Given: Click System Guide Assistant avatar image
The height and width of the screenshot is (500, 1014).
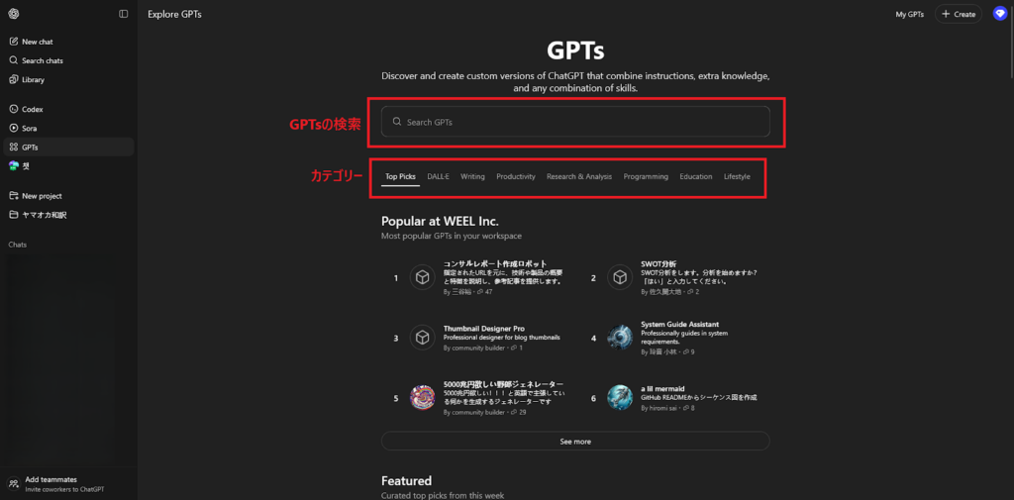Looking at the screenshot, I should (x=620, y=338).
